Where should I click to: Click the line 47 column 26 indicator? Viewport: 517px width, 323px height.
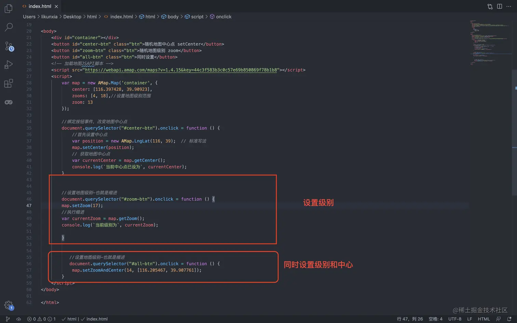tap(410, 319)
